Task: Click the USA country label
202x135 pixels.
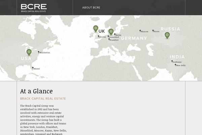Action: coord(26,58)
